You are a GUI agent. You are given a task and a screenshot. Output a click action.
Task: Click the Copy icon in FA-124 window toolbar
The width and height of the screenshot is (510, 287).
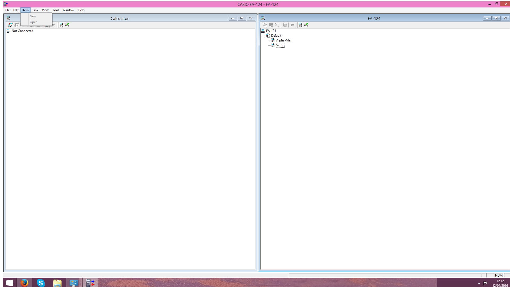click(265, 25)
